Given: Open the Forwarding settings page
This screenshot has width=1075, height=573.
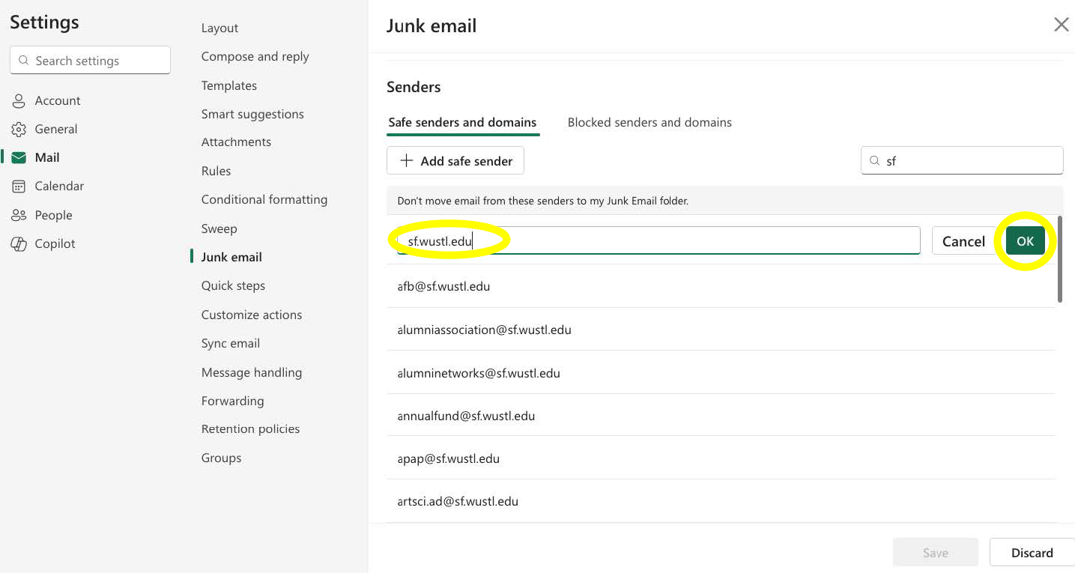Looking at the screenshot, I should (232, 401).
